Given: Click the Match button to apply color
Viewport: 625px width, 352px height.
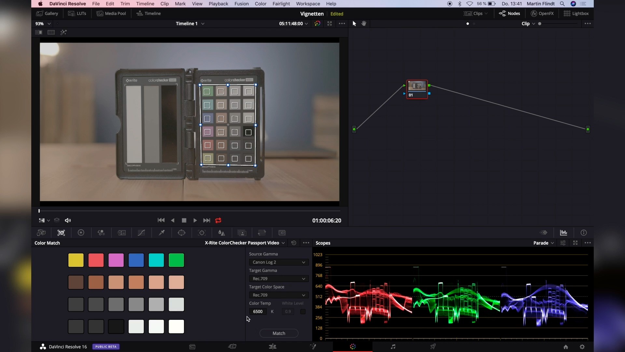Looking at the screenshot, I should coord(279,333).
